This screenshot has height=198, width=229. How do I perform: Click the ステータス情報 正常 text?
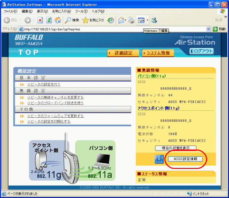tap(142, 180)
